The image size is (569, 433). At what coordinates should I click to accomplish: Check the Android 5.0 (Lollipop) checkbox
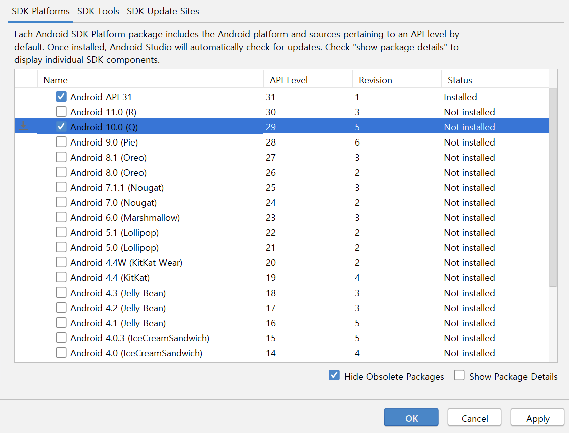(x=61, y=247)
